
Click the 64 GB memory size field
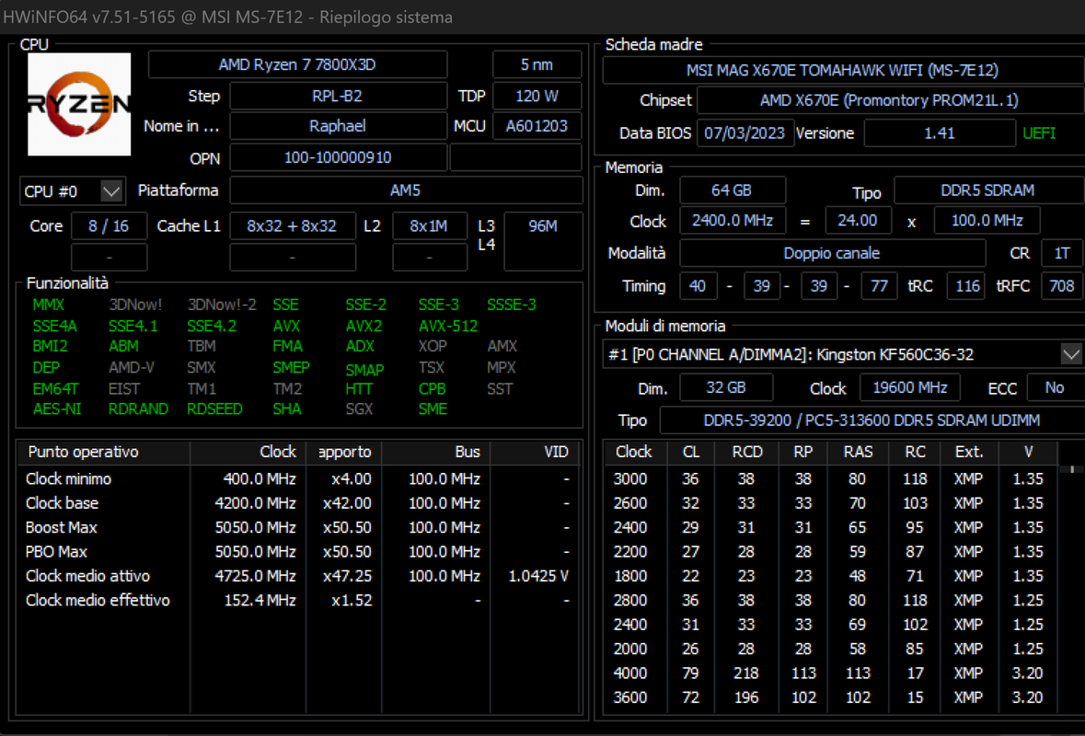tap(733, 190)
